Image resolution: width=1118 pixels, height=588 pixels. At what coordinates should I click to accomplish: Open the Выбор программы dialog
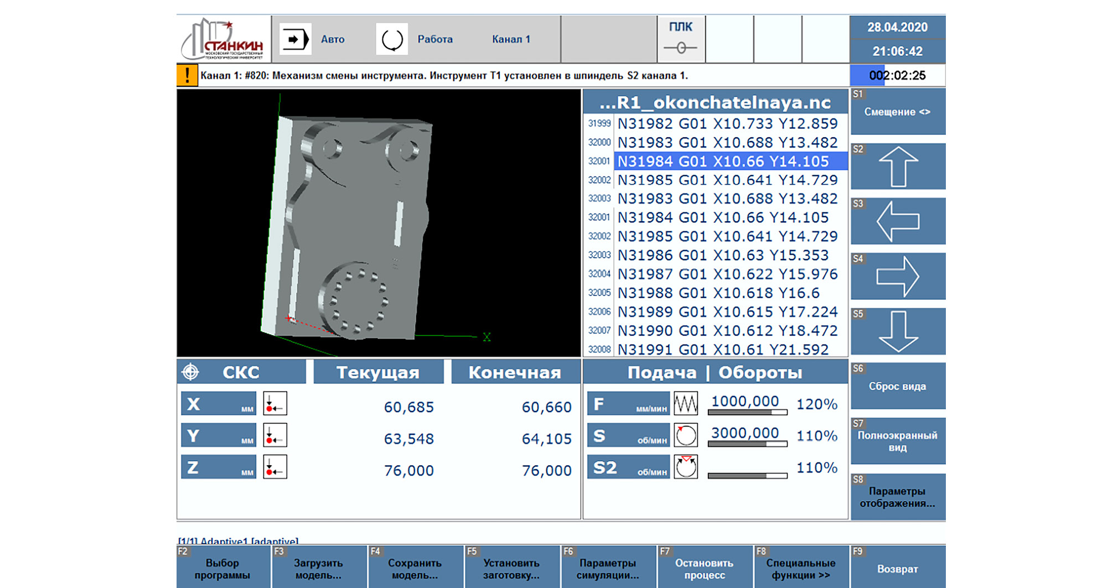222,569
